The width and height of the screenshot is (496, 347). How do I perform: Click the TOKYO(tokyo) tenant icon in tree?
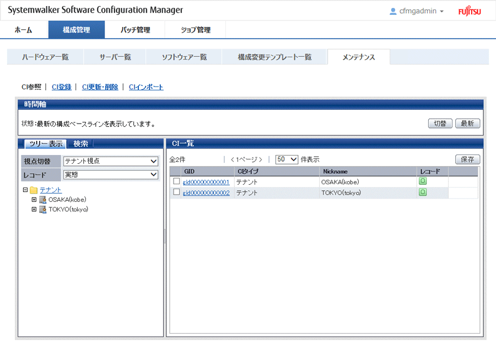pyautogui.click(x=42, y=210)
